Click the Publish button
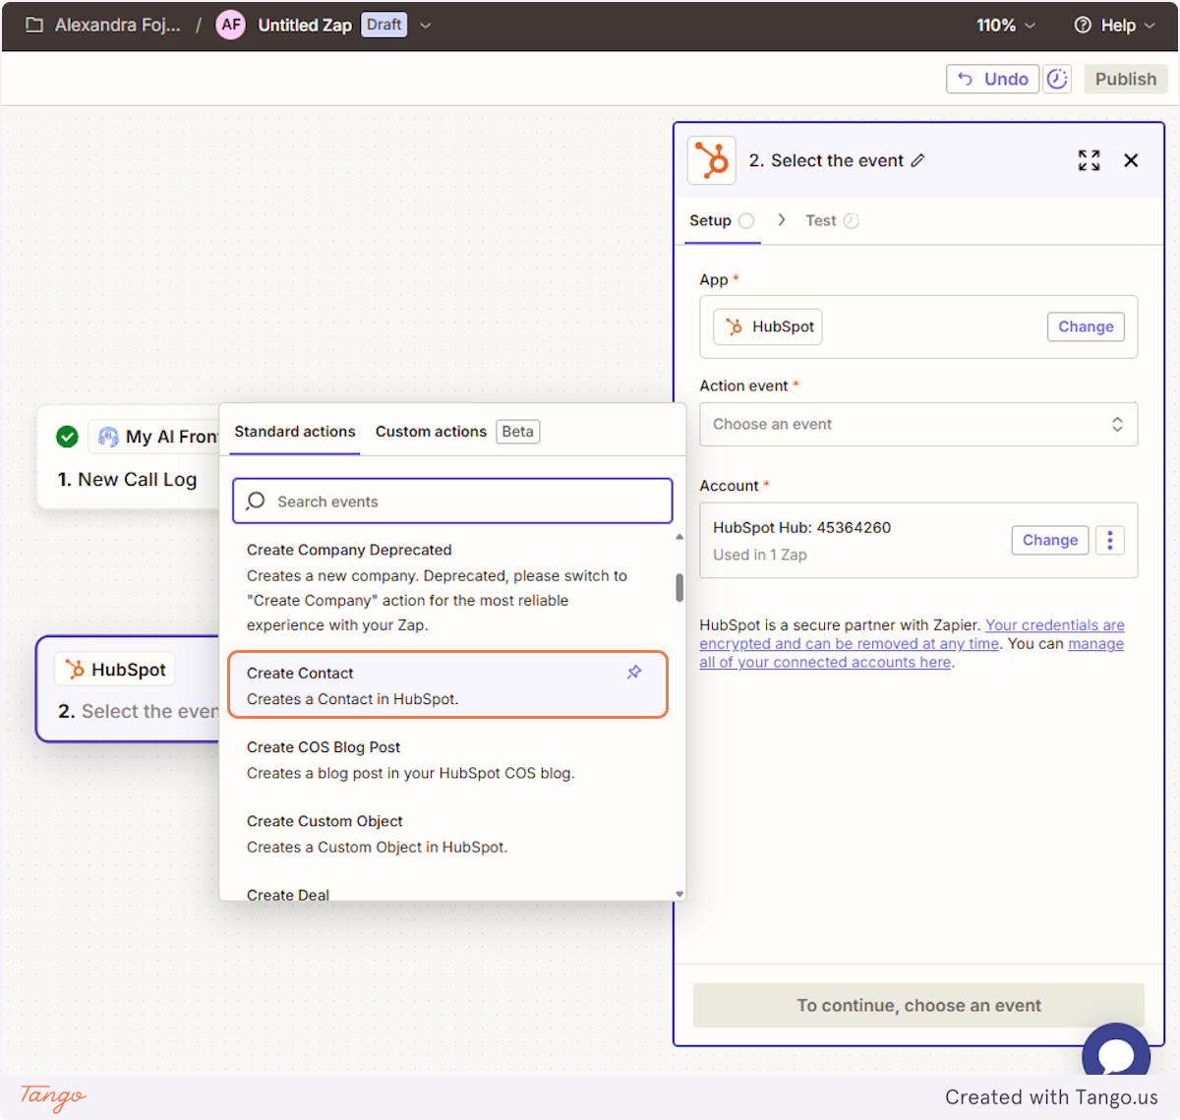The image size is (1180, 1120). [1126, 79]
